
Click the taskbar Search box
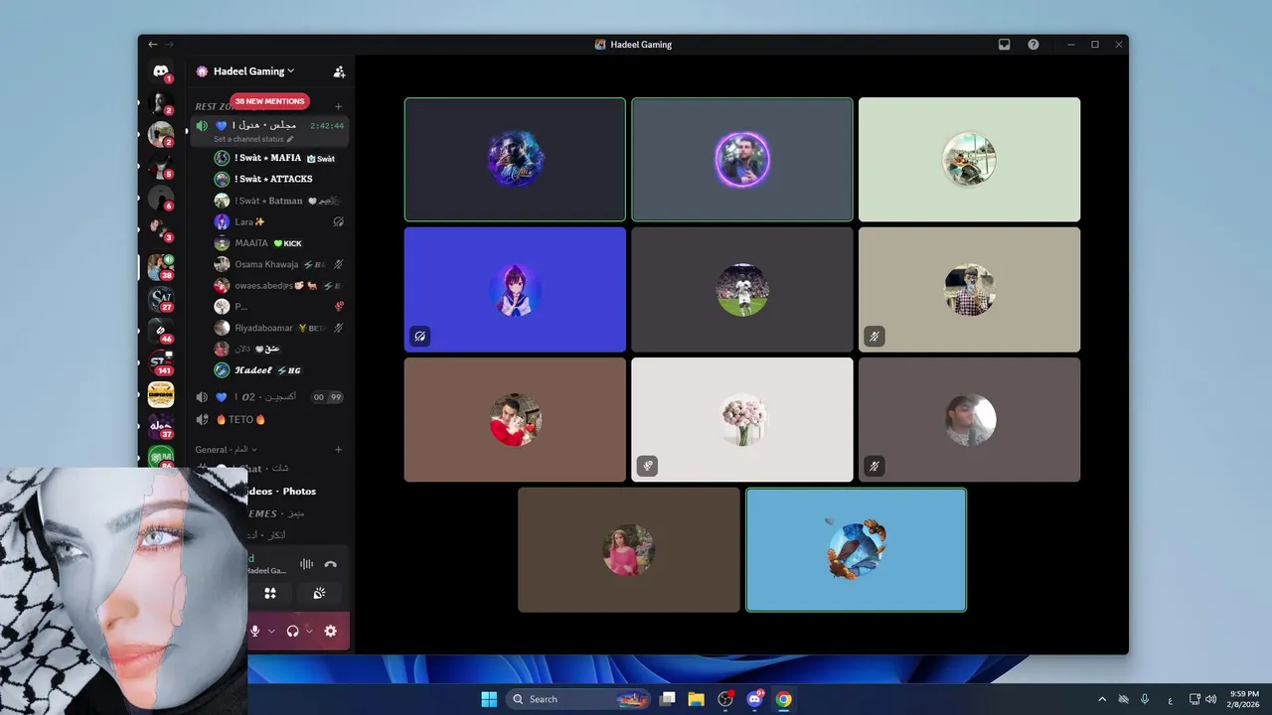click(578, 699)
